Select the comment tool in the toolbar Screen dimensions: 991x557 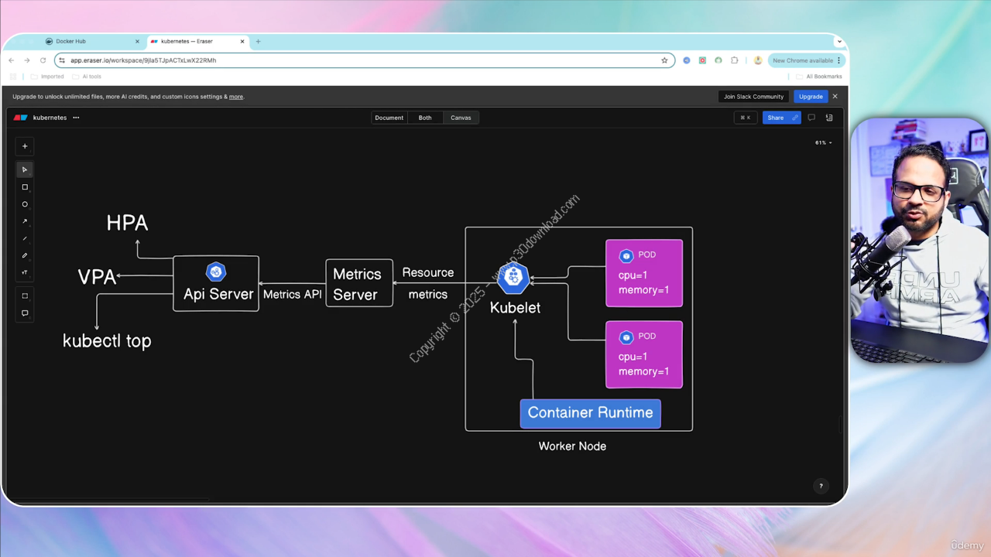(25, 313)
